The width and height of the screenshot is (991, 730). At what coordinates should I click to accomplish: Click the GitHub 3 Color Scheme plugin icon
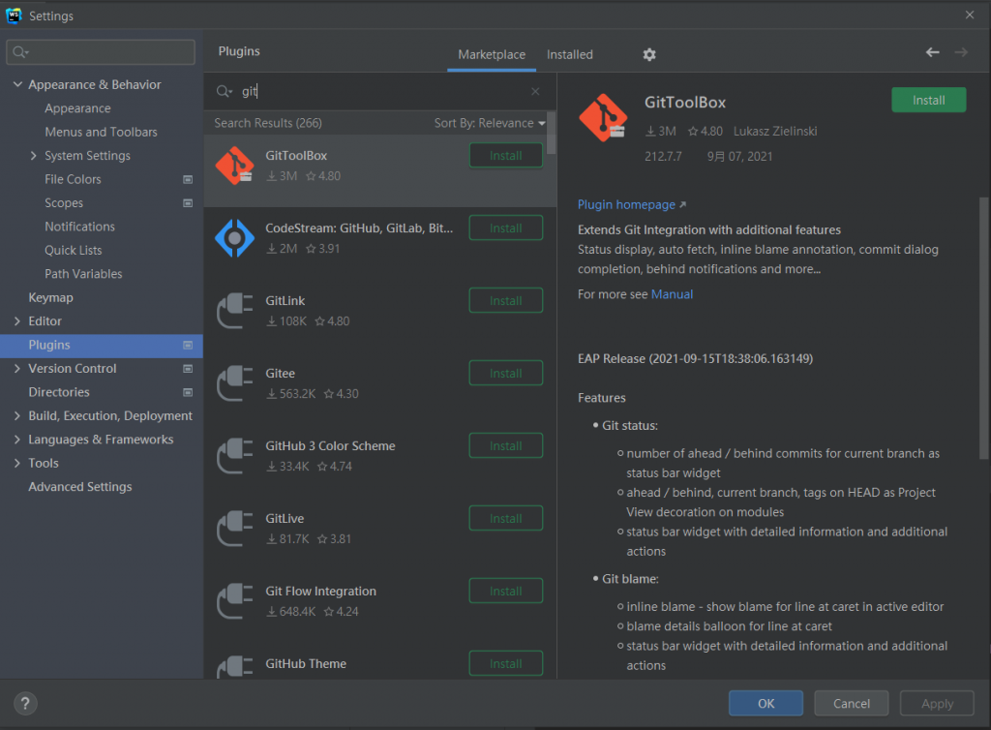pos(234,456)
